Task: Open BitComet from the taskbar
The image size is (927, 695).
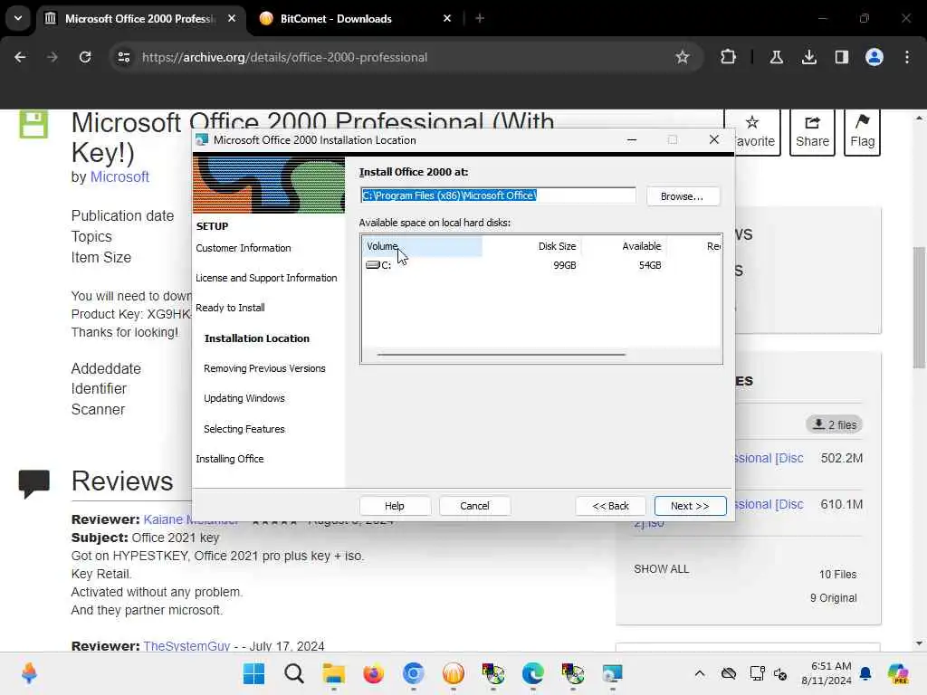Action: tap(454, 673)
